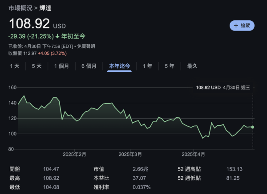Click the 2025年3月 axis label
267x194 pixels.
point(130,154)
